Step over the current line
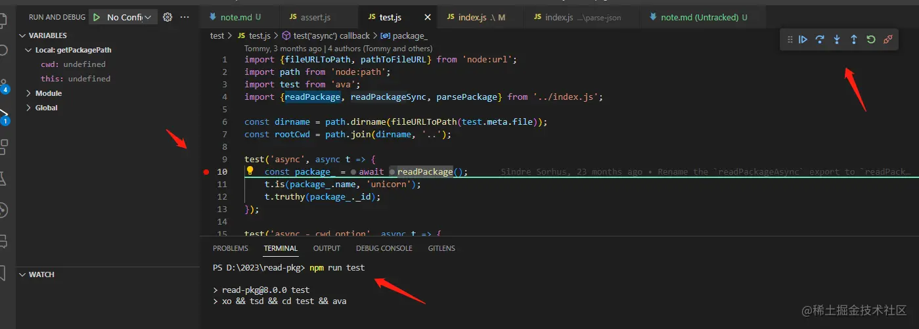Screen dimensions: 919x329 [x=820, y=39]
